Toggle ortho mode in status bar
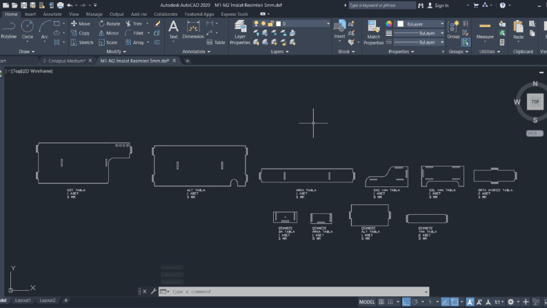Screen dimensions: 547x308 pos(406,302)
